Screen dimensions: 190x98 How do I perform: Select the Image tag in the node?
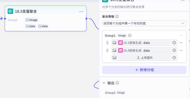point(31,20)
